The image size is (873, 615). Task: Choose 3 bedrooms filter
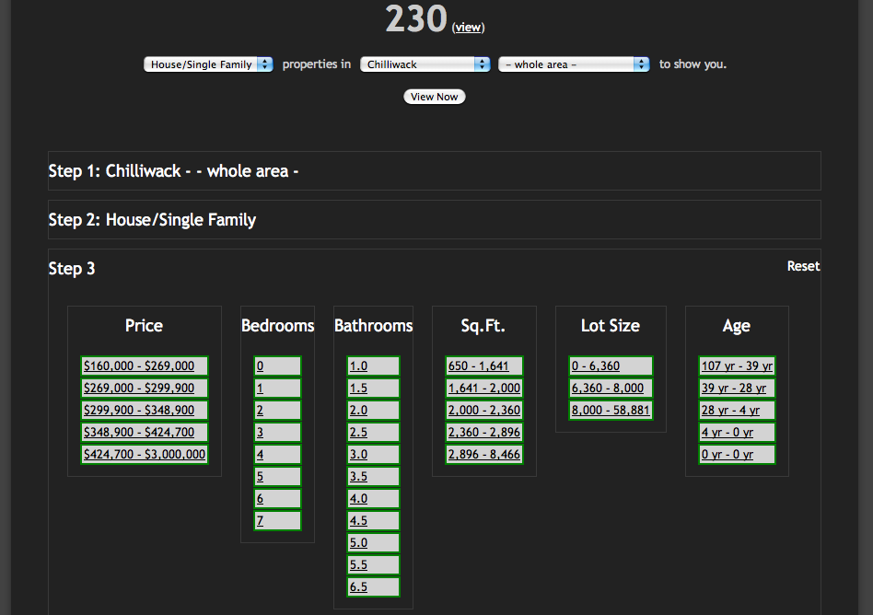point(277,433)
